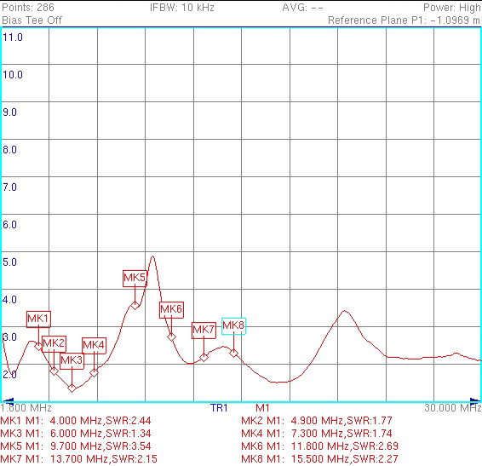Select the MK1 marker label
This screenshot has height=466, width=482.
(x=38, y=319)
